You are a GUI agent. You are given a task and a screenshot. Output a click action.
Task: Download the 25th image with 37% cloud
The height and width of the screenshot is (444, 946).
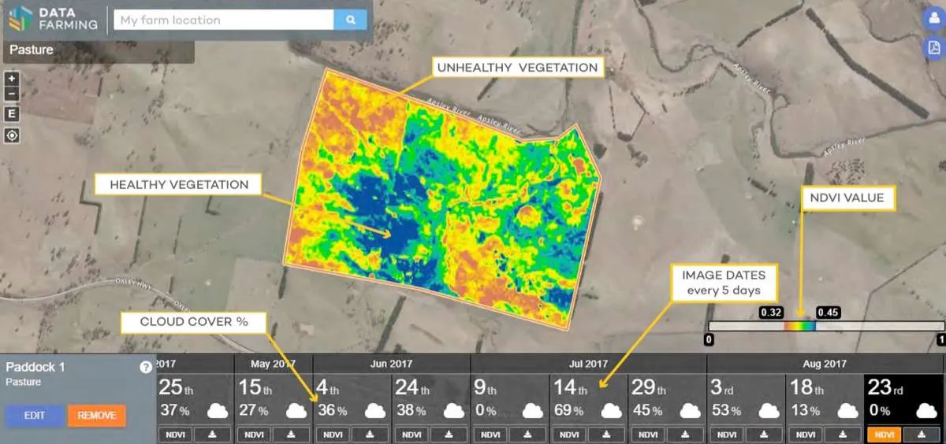(x=213, y=435)
